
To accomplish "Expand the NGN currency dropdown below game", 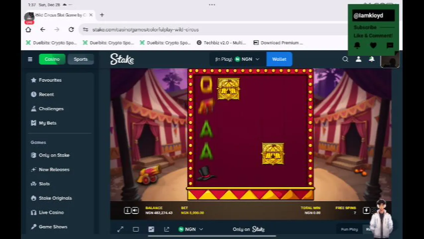I will point(191,229).
